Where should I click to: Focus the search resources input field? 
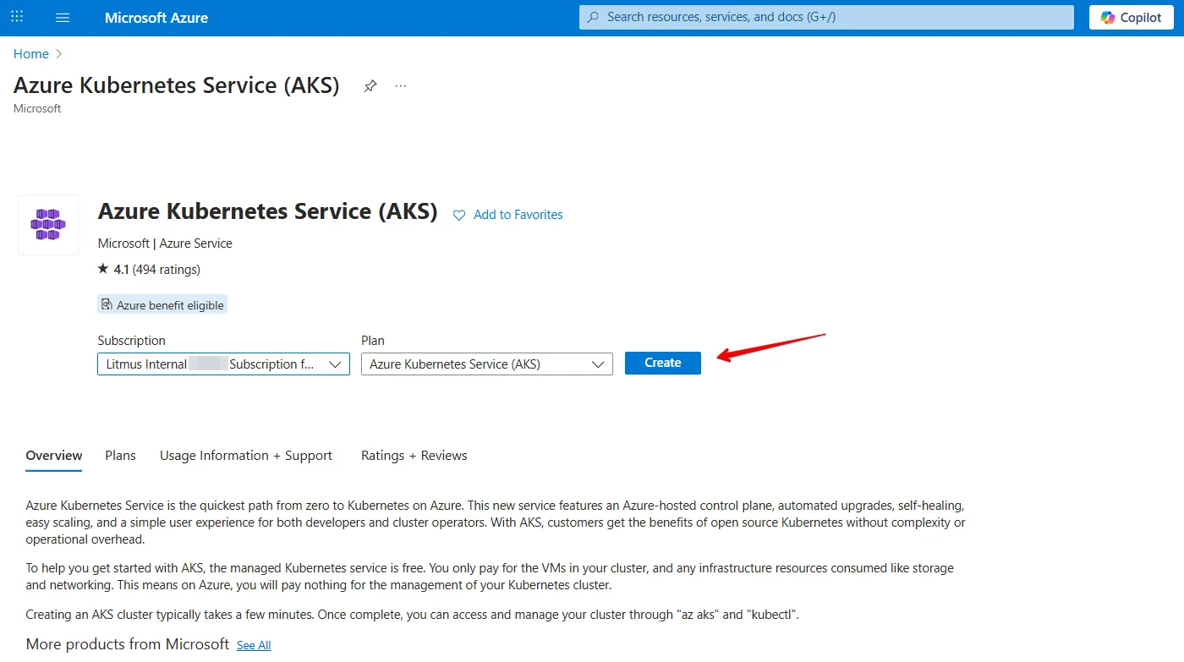click(x=826, y=17)
